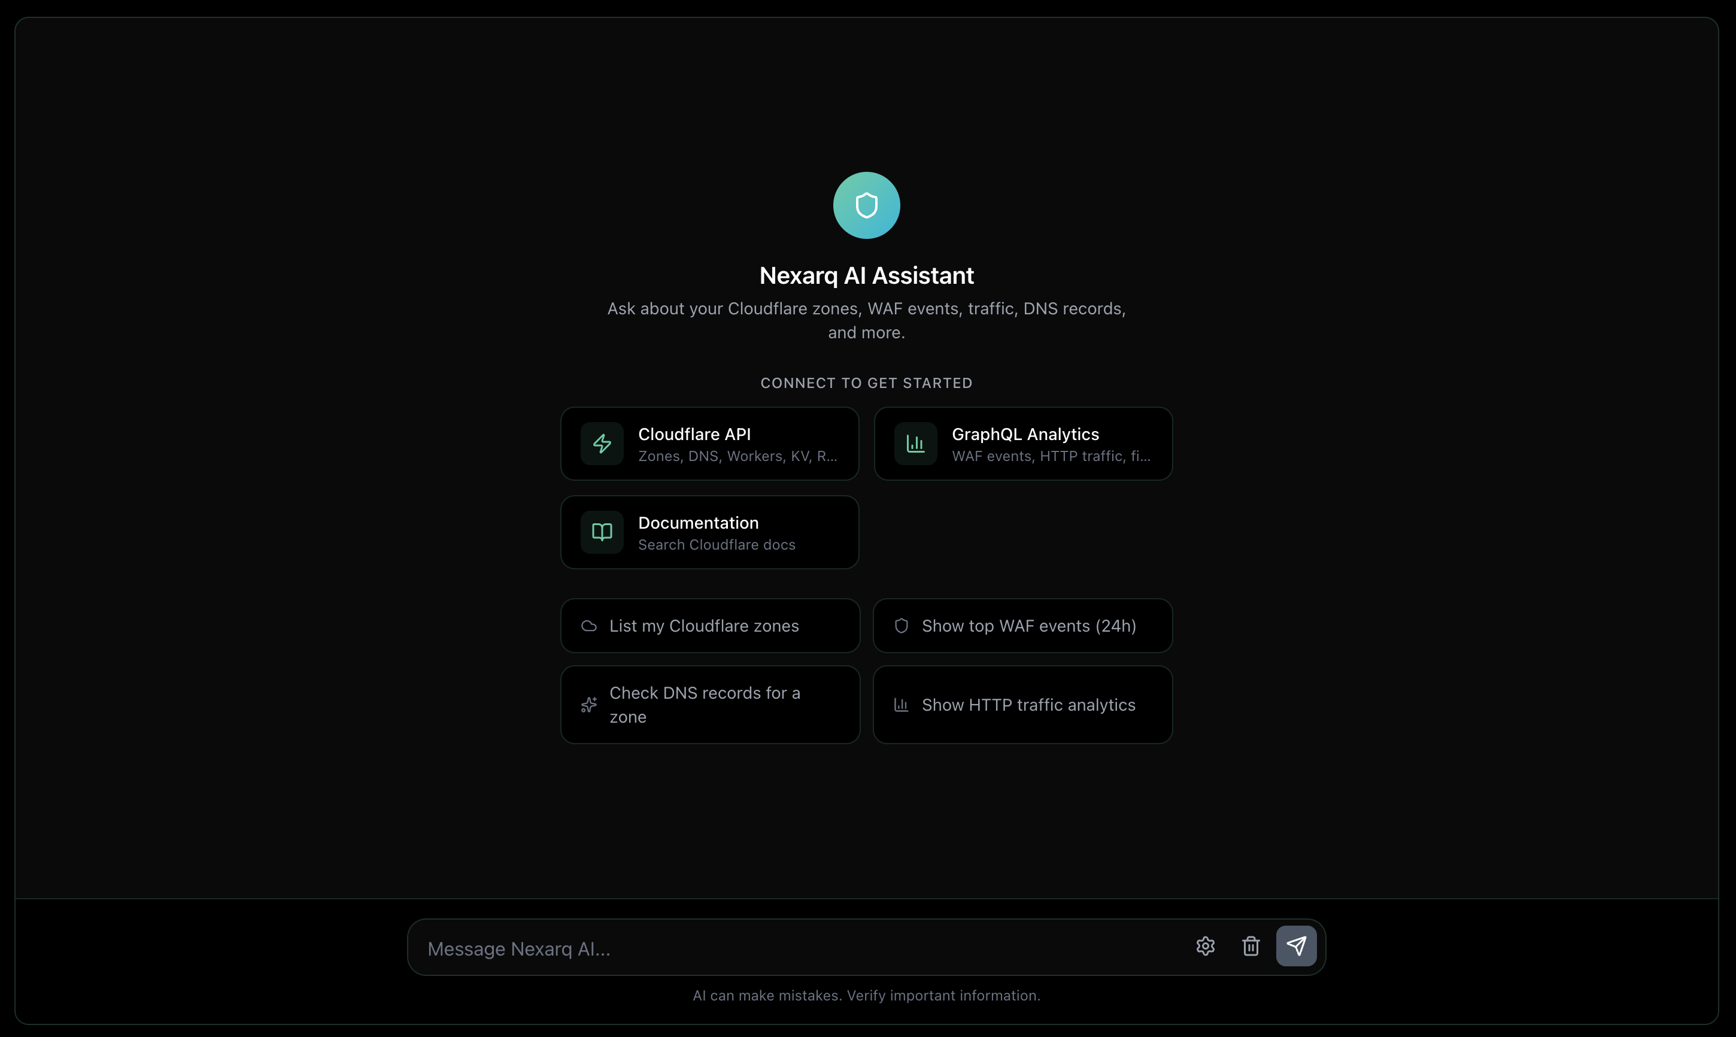
Task: Connect the Cloudflare API card
Action: coord(710,444)
